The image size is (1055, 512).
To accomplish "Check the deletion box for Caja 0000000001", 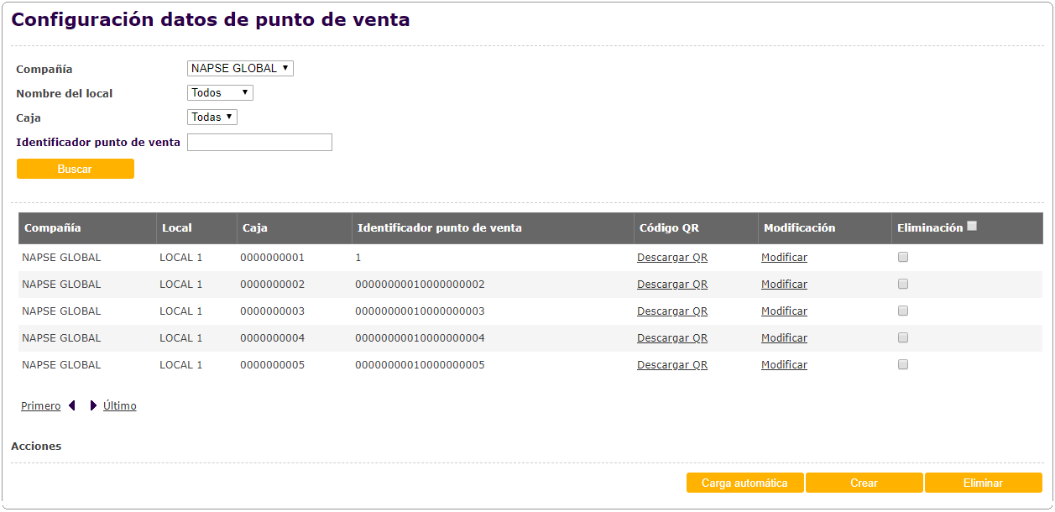I will pyautogui.click(x=903, y=258).
